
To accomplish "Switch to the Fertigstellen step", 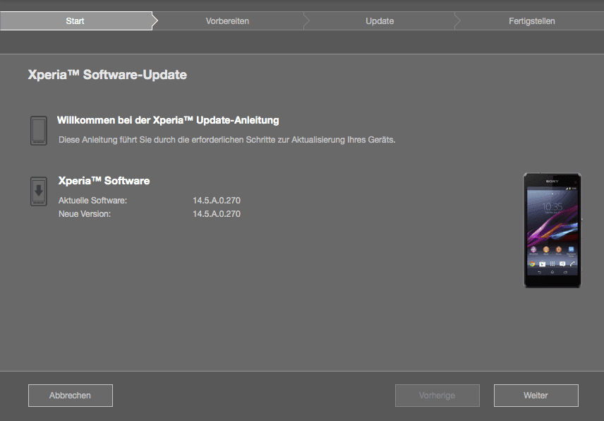I will tap(531, 20).
